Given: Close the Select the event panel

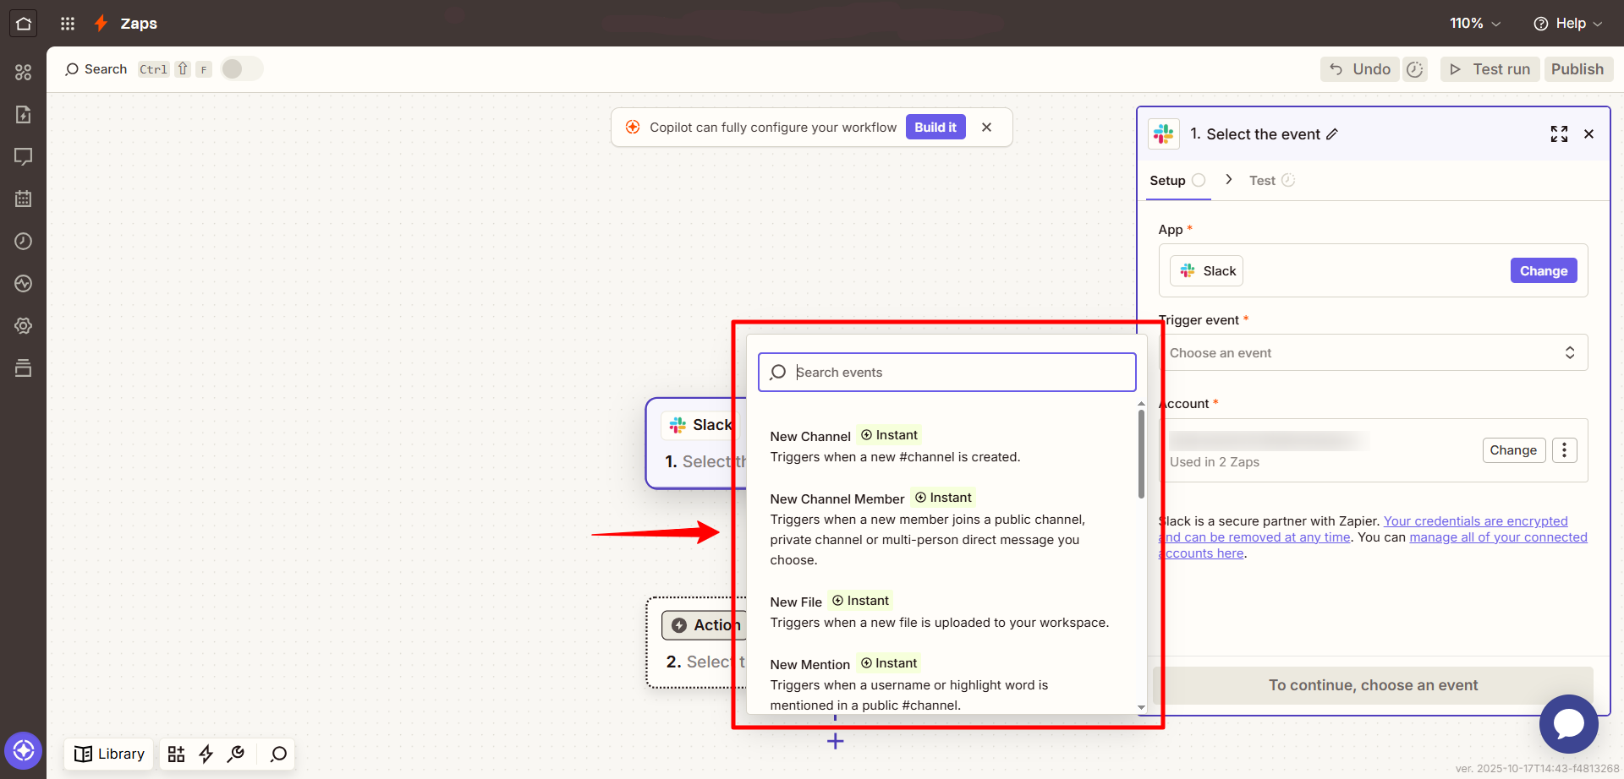Looking at the screenshot, I should click(x=1588, y=134).
